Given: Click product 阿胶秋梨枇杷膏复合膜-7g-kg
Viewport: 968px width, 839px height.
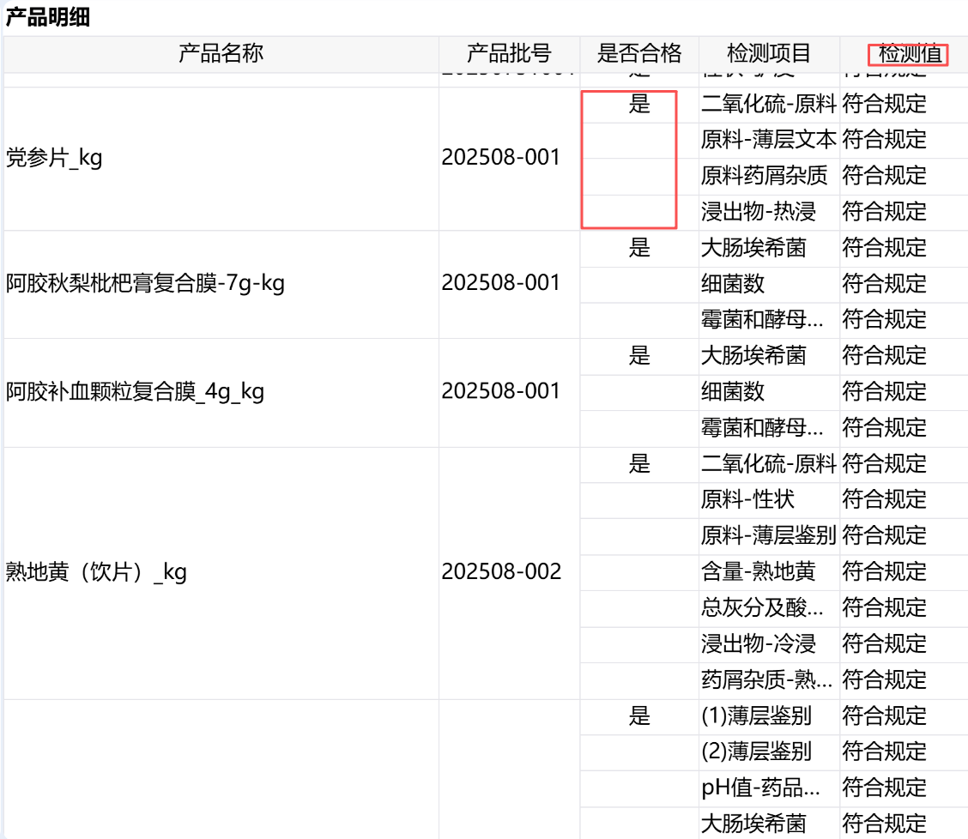Looking at the screenshot, I should pyautogui.click(x=145, y=283).
